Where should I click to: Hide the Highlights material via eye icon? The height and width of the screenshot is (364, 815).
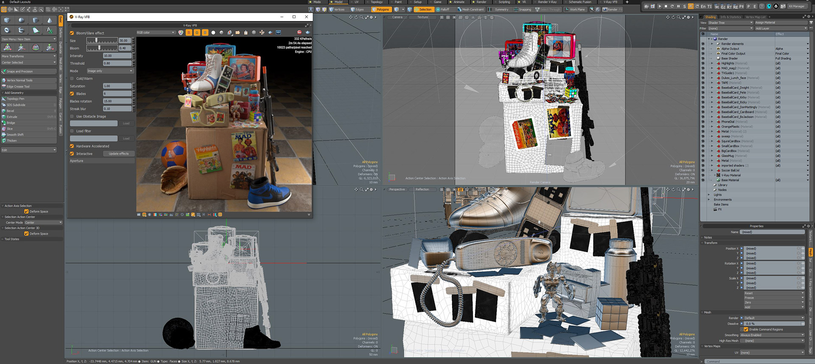[x=703, y=63]
